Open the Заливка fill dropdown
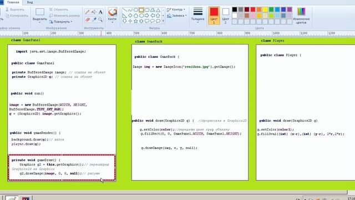This screenshot has height=200, width=355. tap(177, 16)
